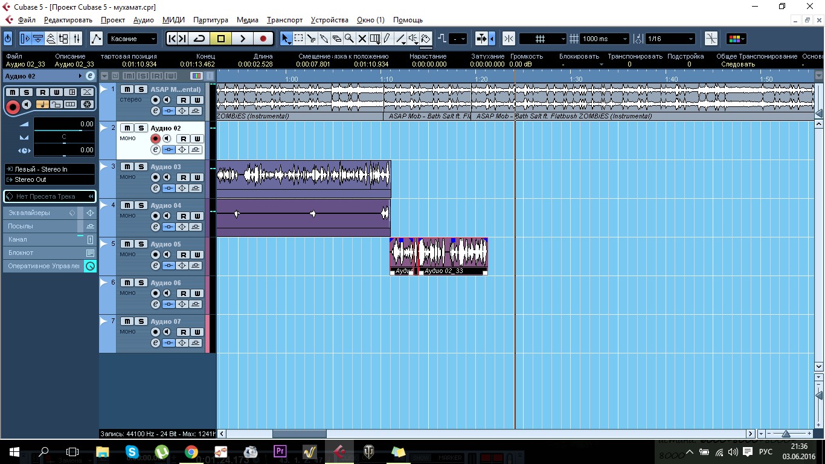Select the Glue tool
Viewport: 825px width, 464px height.
pos(324,39)
